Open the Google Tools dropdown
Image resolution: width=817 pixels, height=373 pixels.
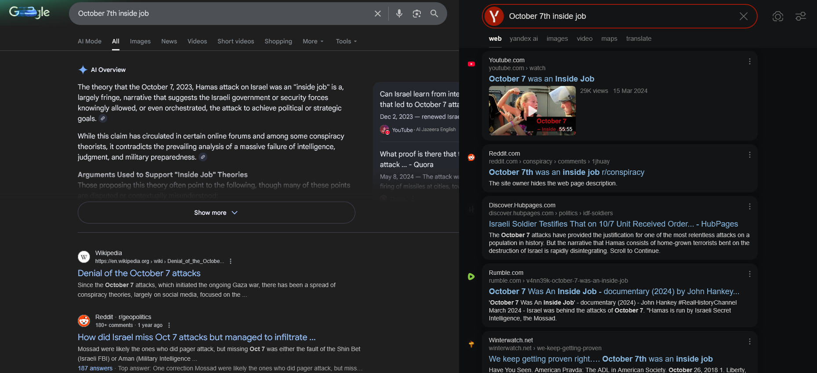[x=346, y=41]
